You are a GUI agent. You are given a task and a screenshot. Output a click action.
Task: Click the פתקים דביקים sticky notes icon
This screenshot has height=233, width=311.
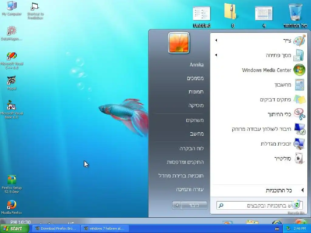(x=299, y=99)
